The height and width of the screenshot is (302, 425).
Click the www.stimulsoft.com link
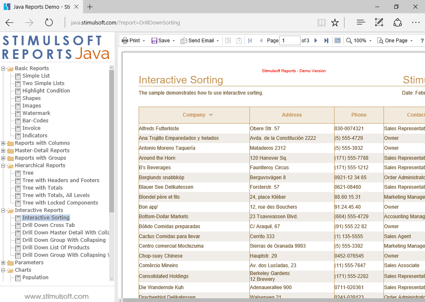click(x=56, y=296)
